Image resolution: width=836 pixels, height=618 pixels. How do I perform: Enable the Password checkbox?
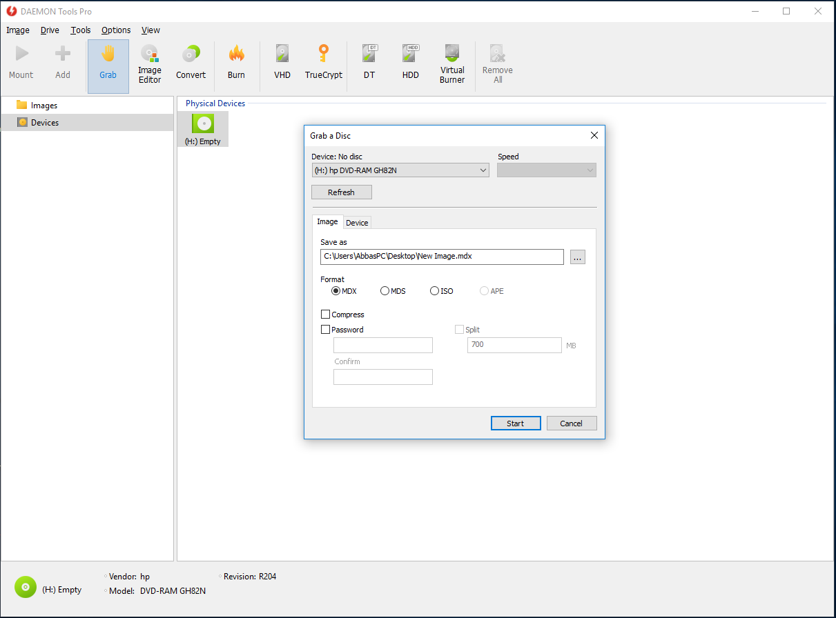point(326,330)
